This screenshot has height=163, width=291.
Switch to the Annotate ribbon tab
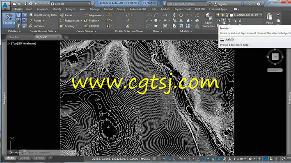point(42,9)
